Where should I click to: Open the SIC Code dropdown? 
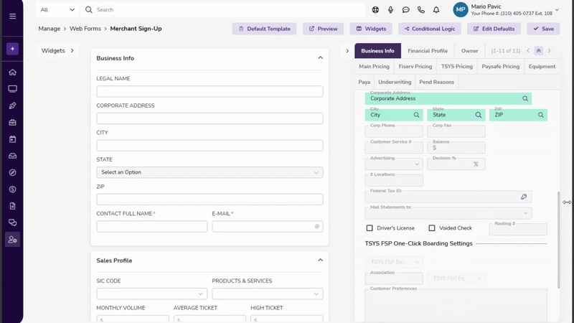coord(151,294)
